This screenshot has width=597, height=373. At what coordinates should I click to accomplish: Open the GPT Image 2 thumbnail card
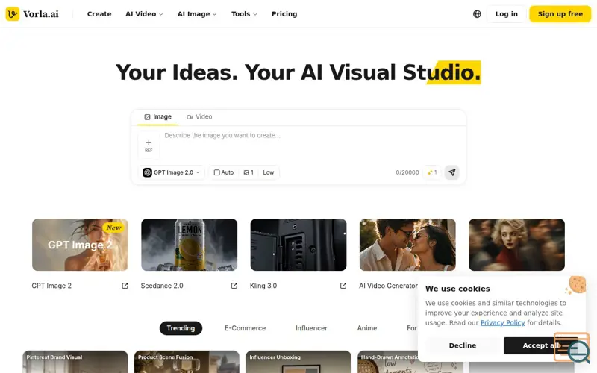click(80, 245)
